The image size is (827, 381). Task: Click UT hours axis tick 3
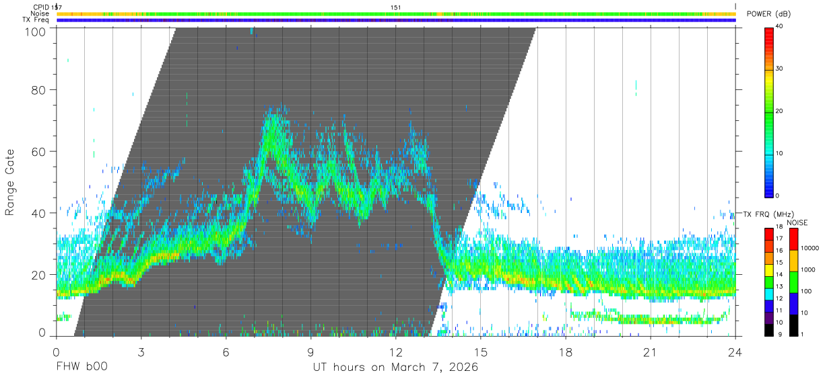pos(141,351)
